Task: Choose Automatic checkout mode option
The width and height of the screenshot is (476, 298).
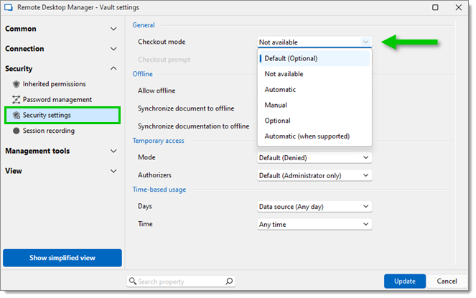Action: tap(314, 90)
